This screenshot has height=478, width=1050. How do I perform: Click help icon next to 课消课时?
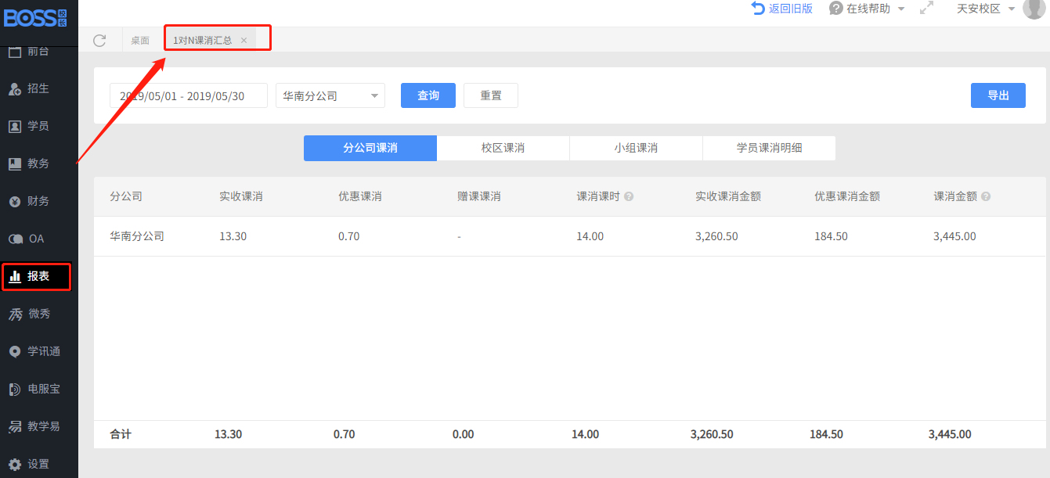point(629,197)
